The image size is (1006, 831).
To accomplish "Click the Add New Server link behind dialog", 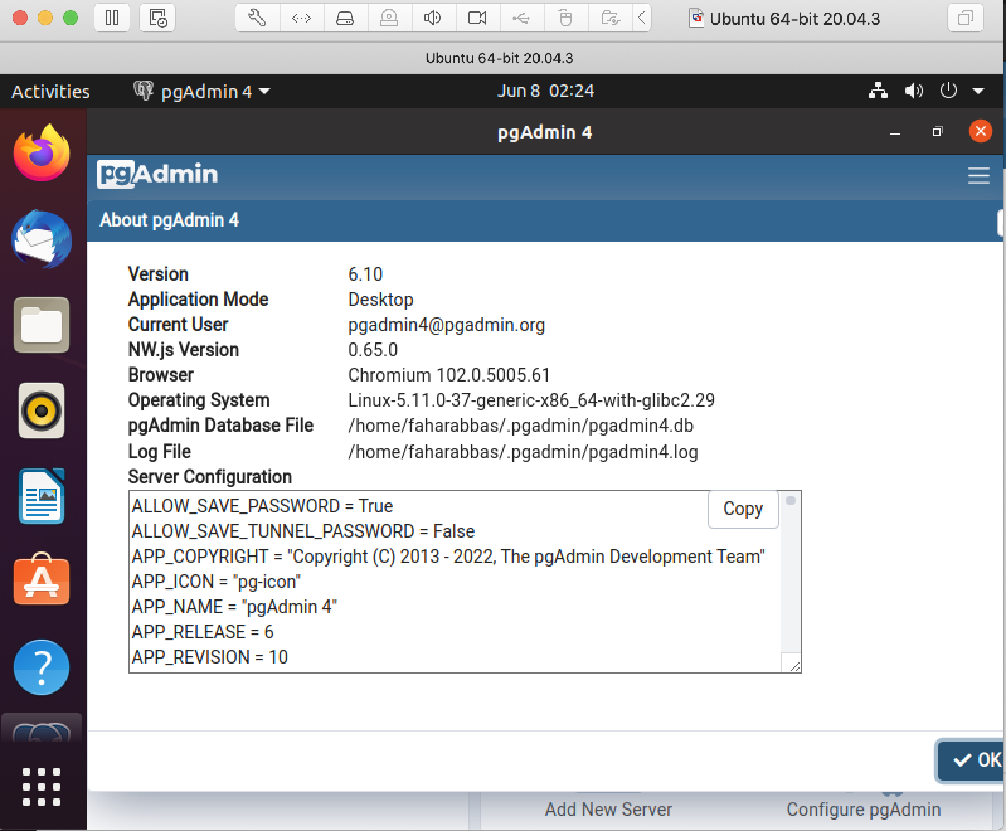I will [608, 810].
